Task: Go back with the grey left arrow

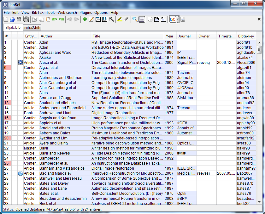Action: point(70,19)
